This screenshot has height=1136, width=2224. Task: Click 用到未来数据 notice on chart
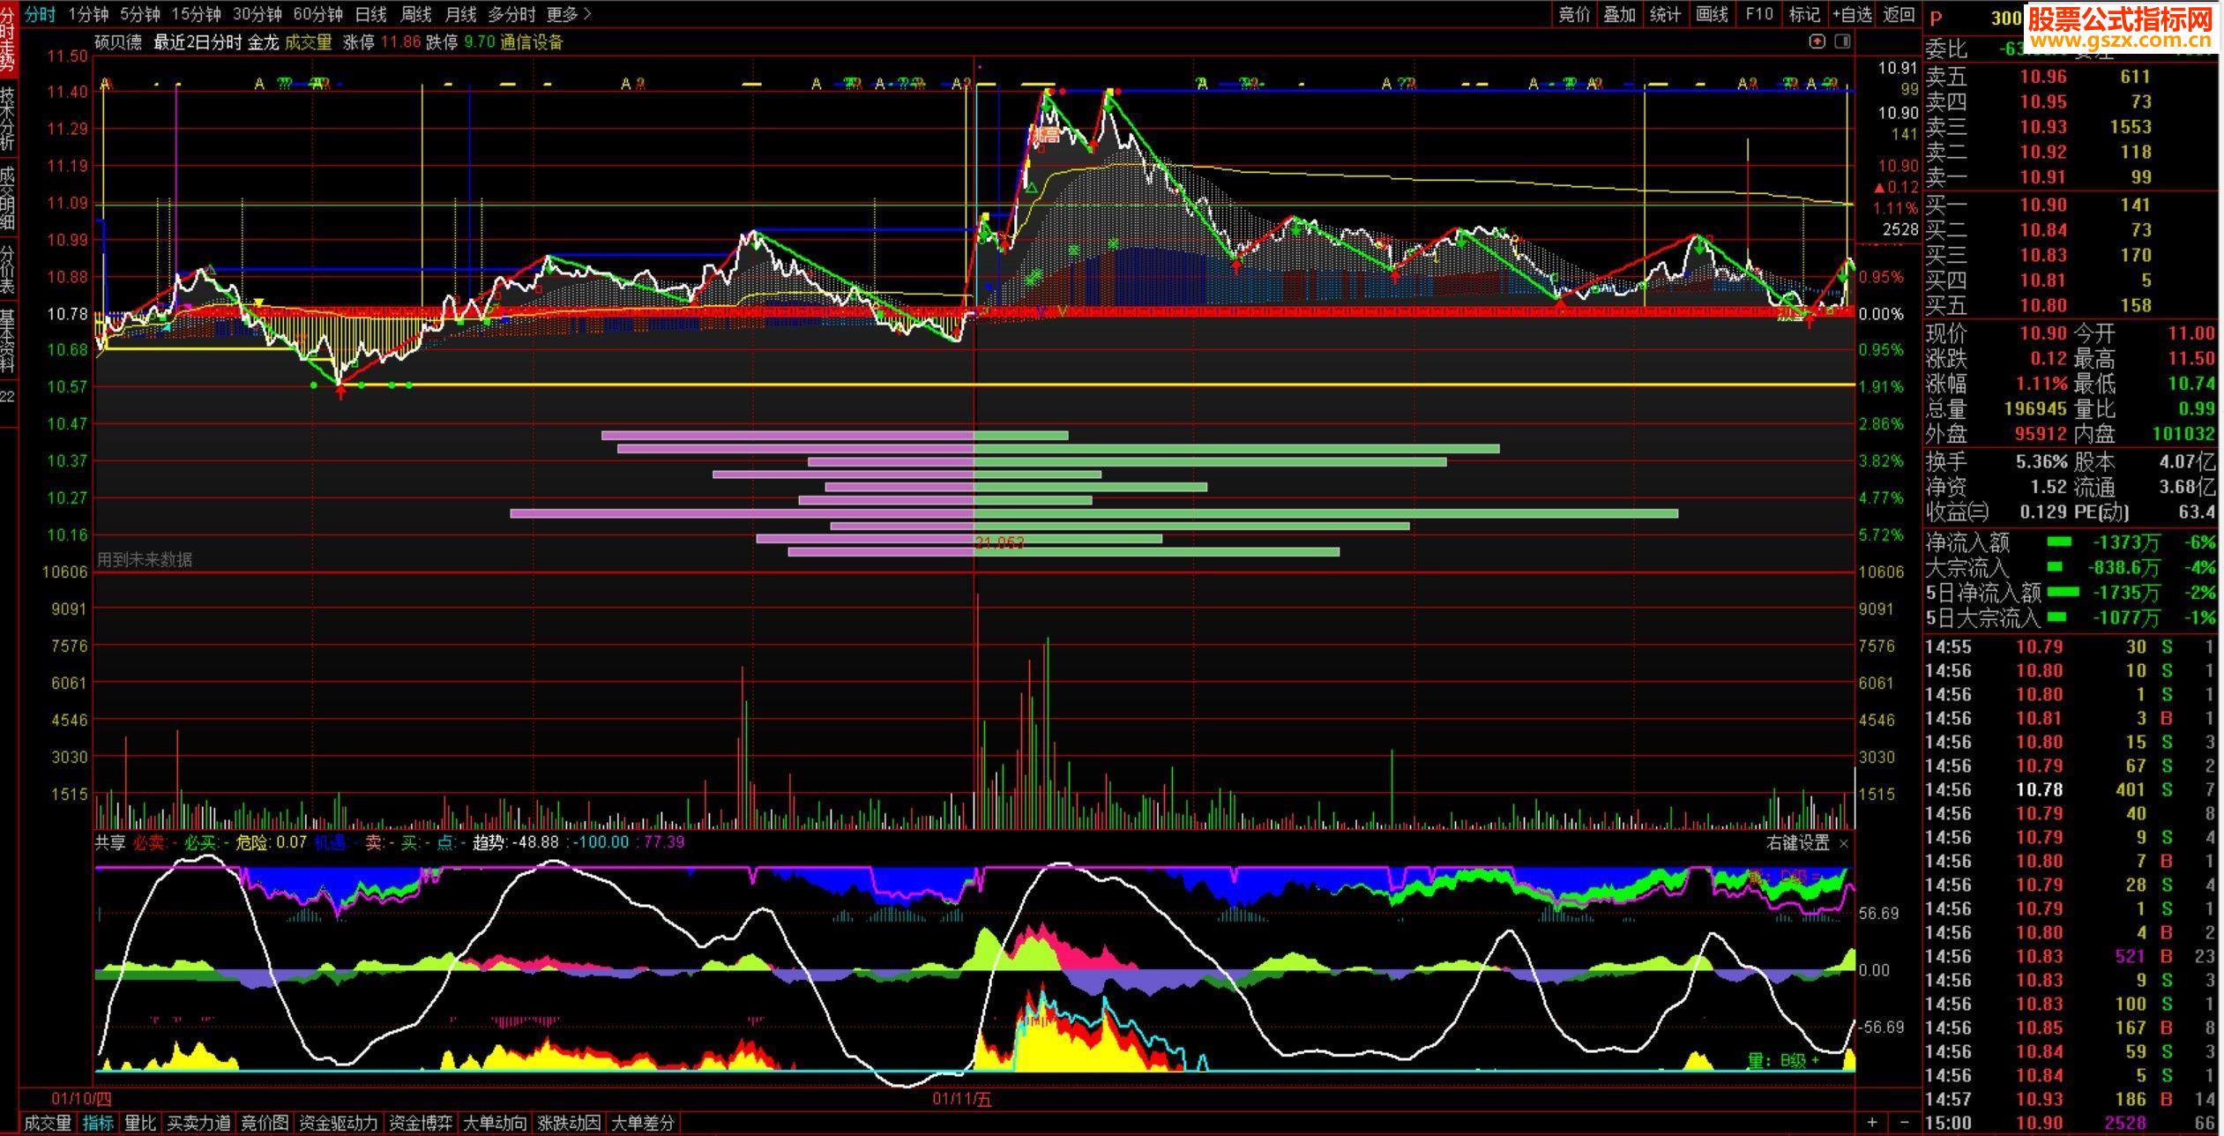pyautogui.click(x=144, y=559)
